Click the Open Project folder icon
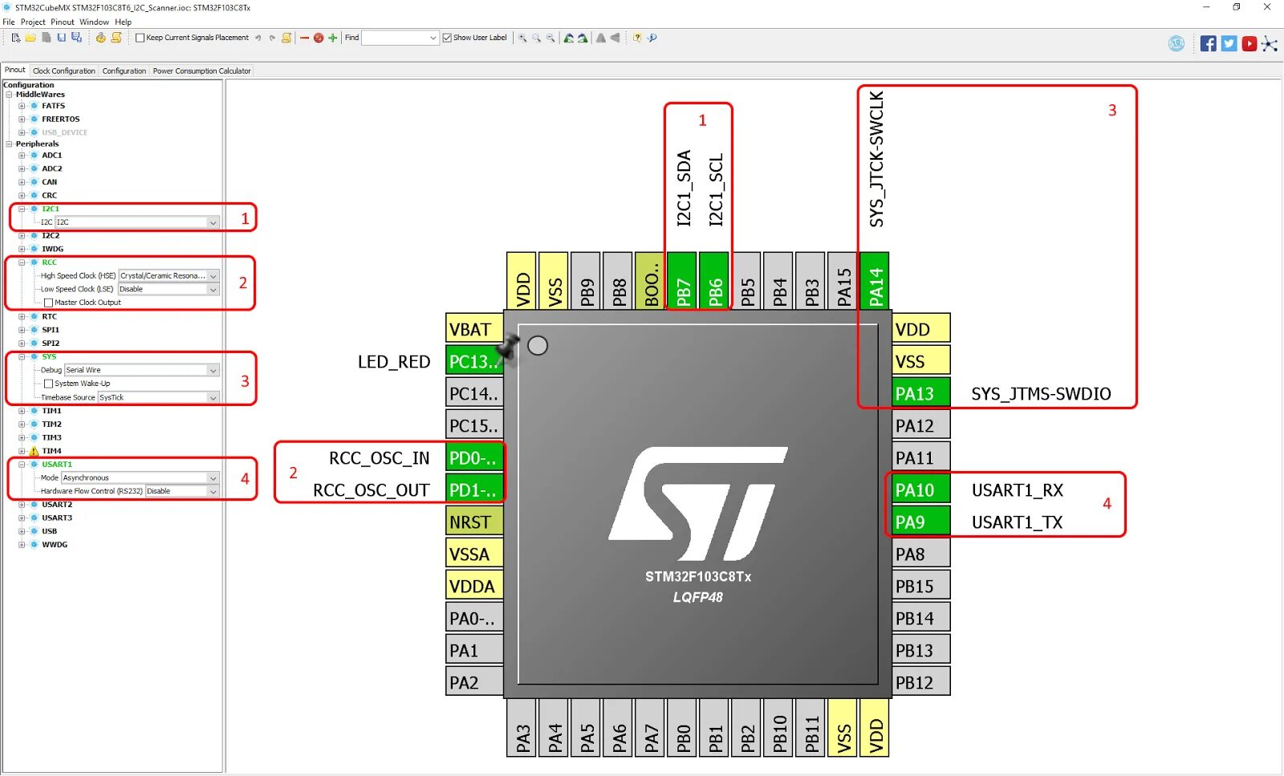This screenshot has width=1284, height=776. point(30,38)
